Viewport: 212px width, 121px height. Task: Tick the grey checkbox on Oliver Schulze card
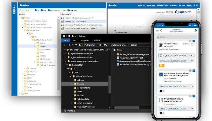click(190, 41)
